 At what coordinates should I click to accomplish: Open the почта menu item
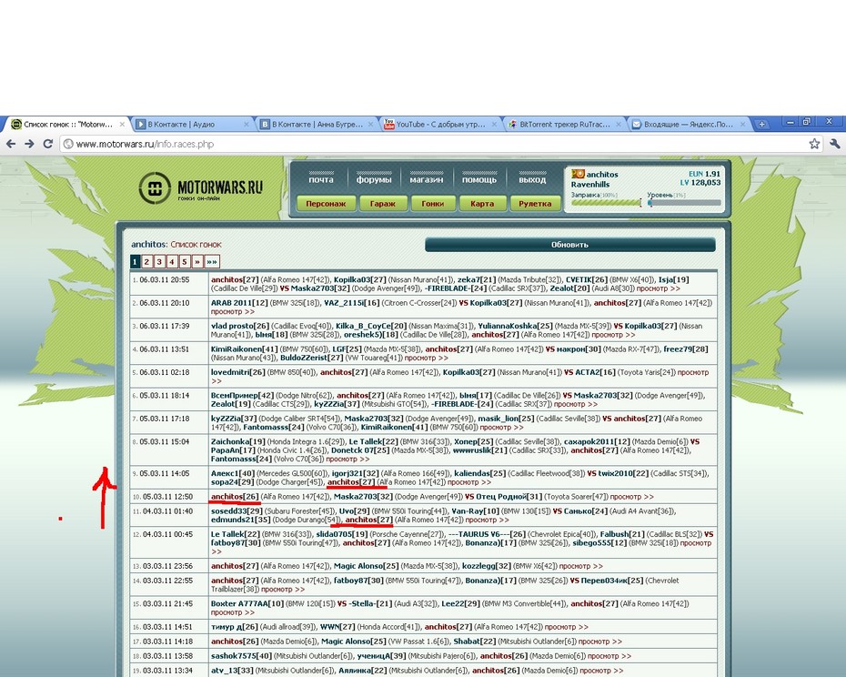click(321, 179)
